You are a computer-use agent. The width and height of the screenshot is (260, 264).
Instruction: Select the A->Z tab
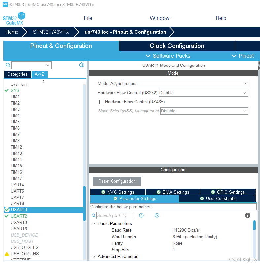point(39,74)
